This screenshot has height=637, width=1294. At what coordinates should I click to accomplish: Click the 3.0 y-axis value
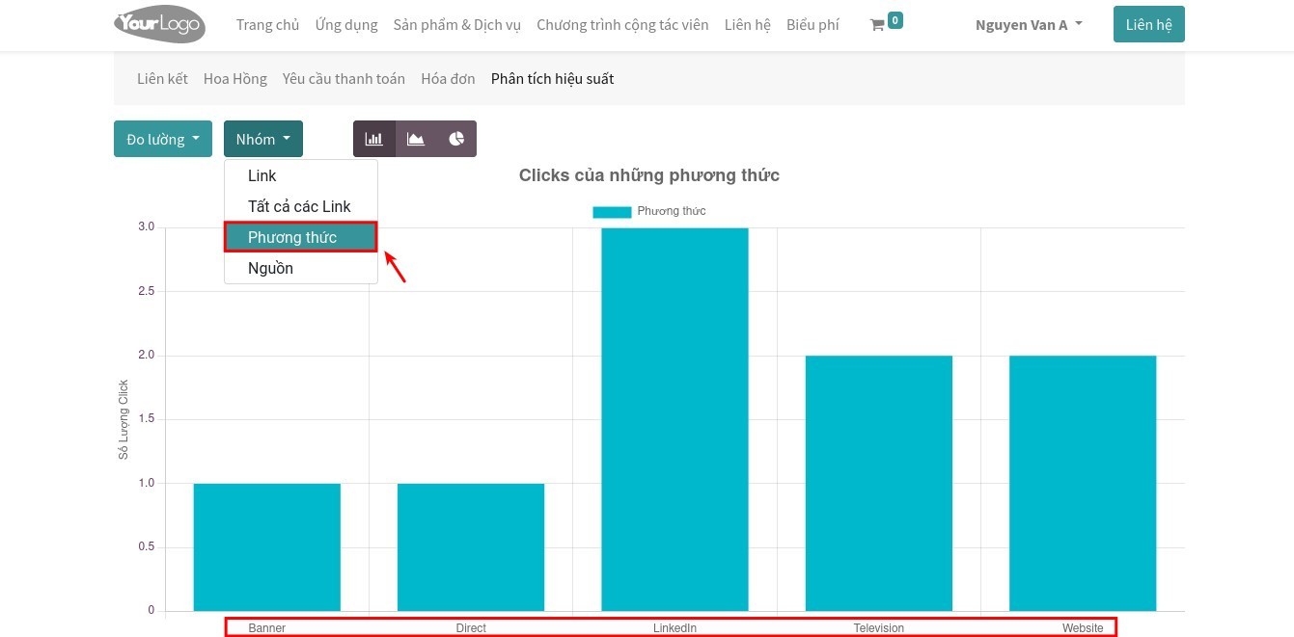(146, 227)
